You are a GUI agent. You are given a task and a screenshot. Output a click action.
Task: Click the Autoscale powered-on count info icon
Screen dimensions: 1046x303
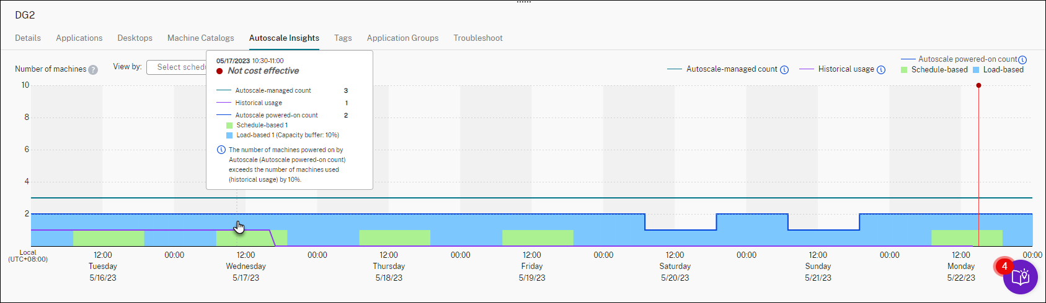point(1022,60)
